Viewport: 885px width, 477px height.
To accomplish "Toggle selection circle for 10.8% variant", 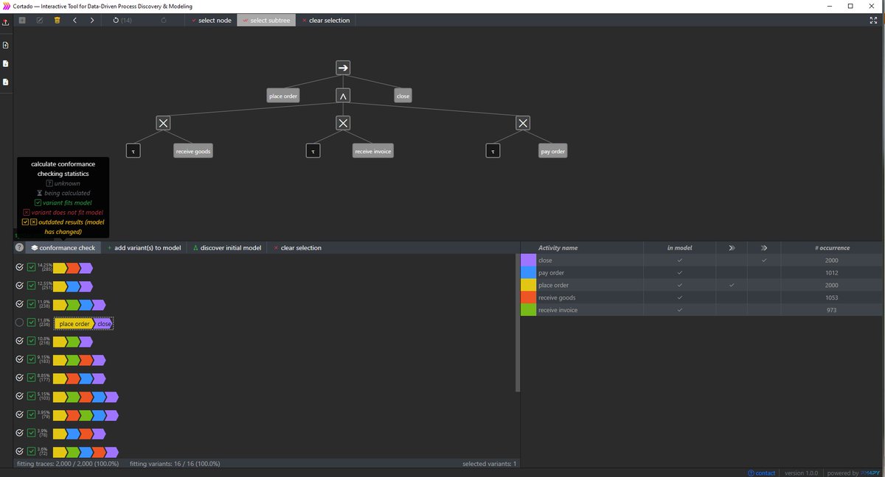I will (x=19, y=341).
